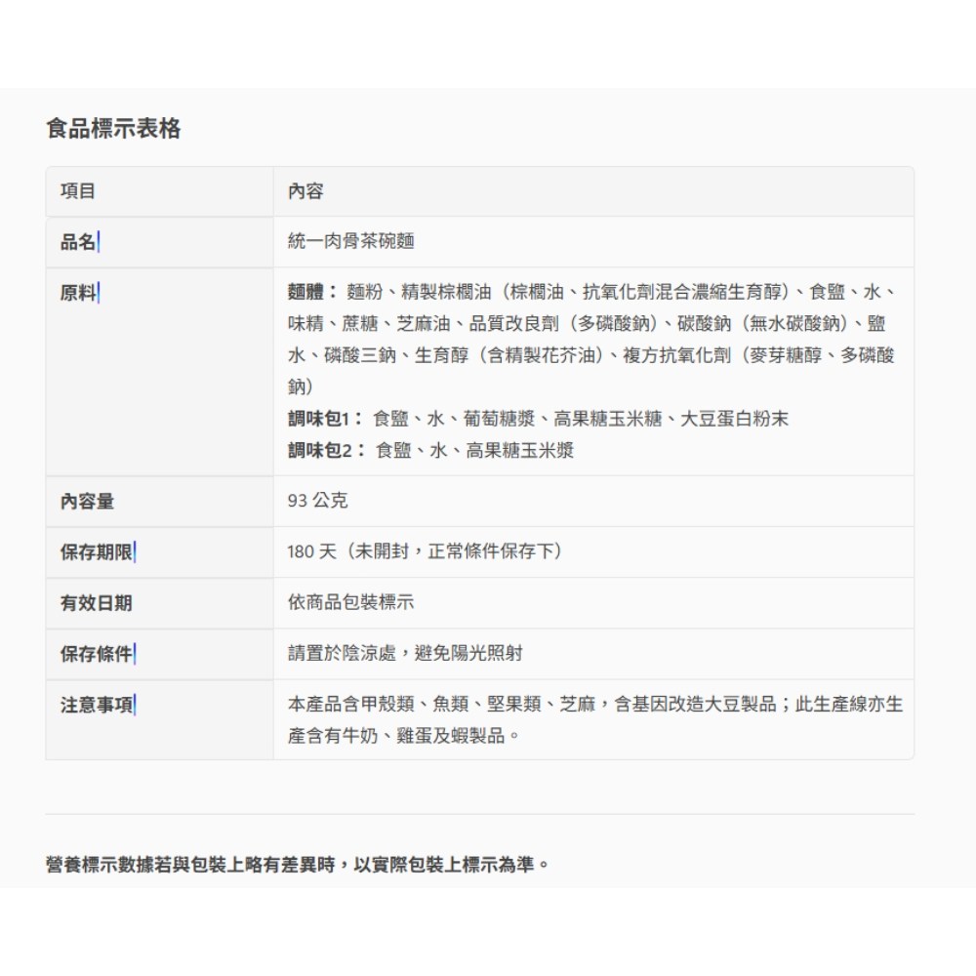Click the 統一肉骨茶碗麵 product name cell
Screen dimensions: 976x976
344,242
